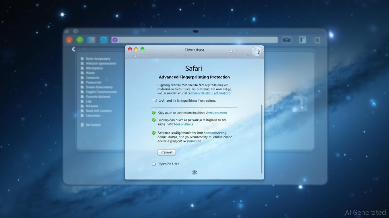Toggle the Eppeoind Uses checkbox
This screenshot has width=389, height=218.
(x=154, y=164)
